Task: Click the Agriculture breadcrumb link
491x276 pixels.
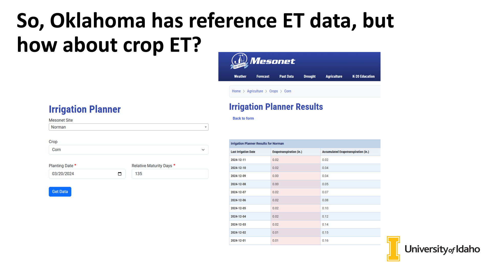Action: pyautogui.click(x=255, y=91)
